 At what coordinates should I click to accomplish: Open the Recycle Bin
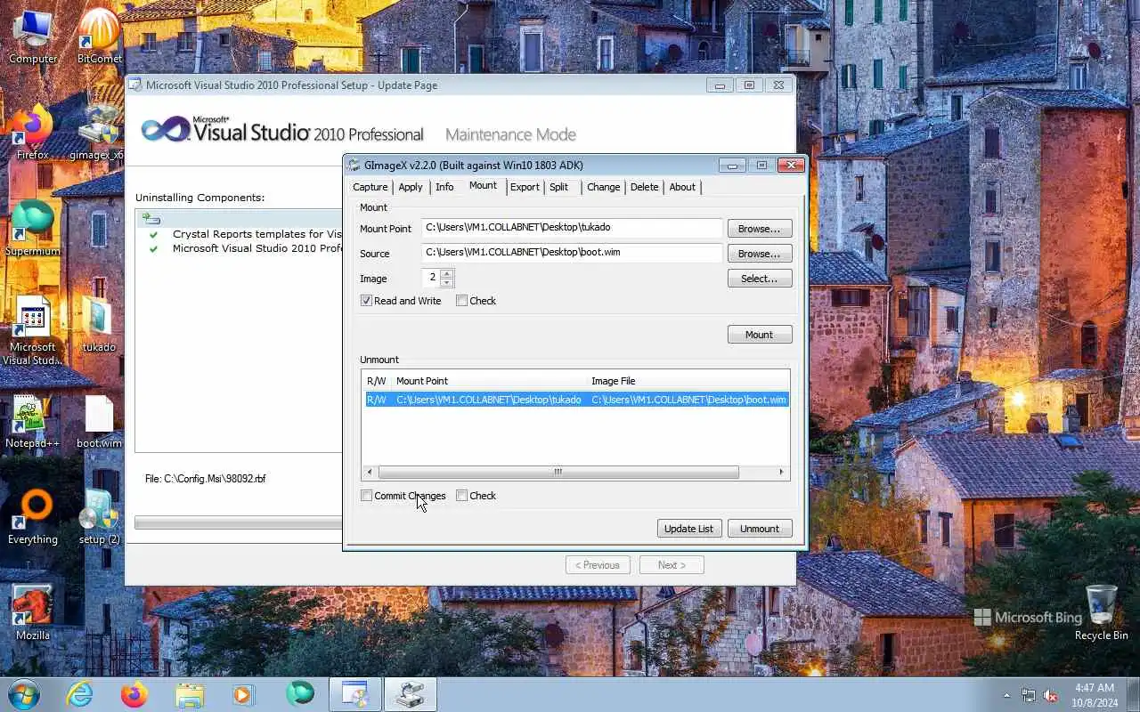1101,614
